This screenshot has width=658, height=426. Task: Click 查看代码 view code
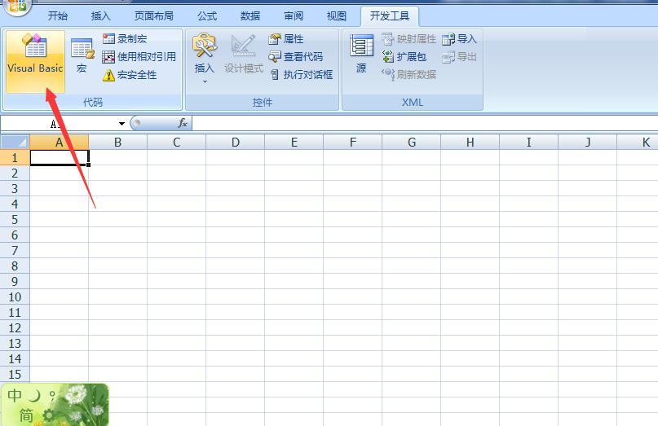(x=296, y=56)
